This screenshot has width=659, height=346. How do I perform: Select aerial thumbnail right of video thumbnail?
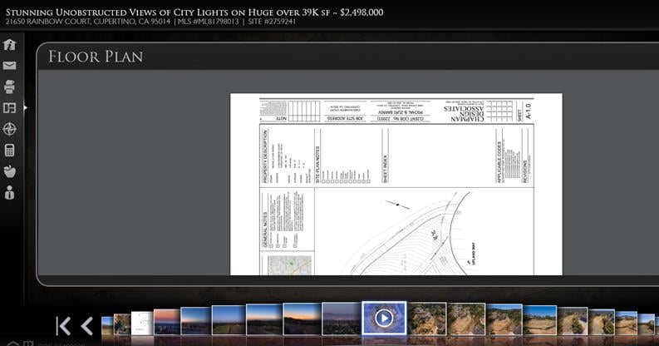pos(427,319)
